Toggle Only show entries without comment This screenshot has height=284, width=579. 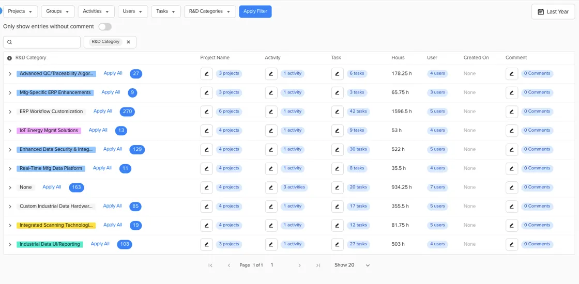(105, 26)
